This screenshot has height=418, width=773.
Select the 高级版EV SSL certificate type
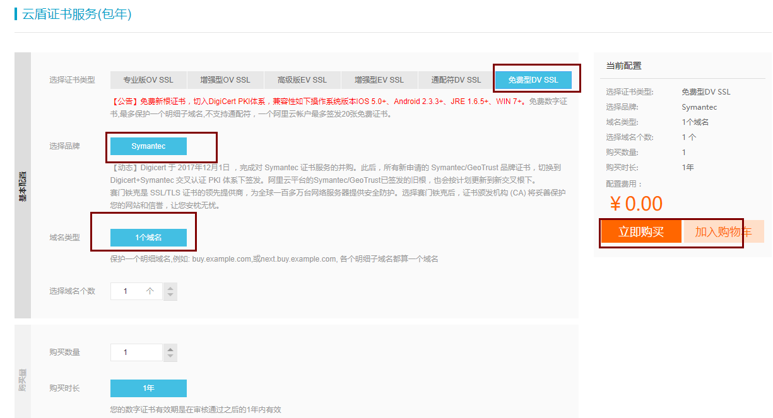click(x=302, y=80)
